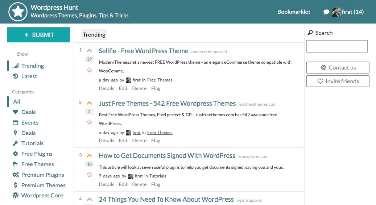Delete the Documents Signed post
This screenshot has height=205, width=376.
pos(139,184)
